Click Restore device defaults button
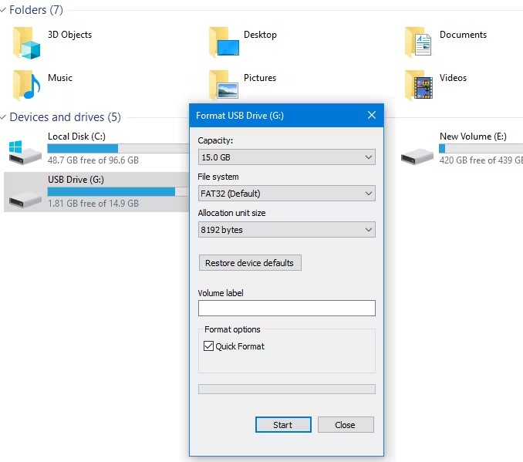This screenshot has height=462, width=523. point(250,263)
